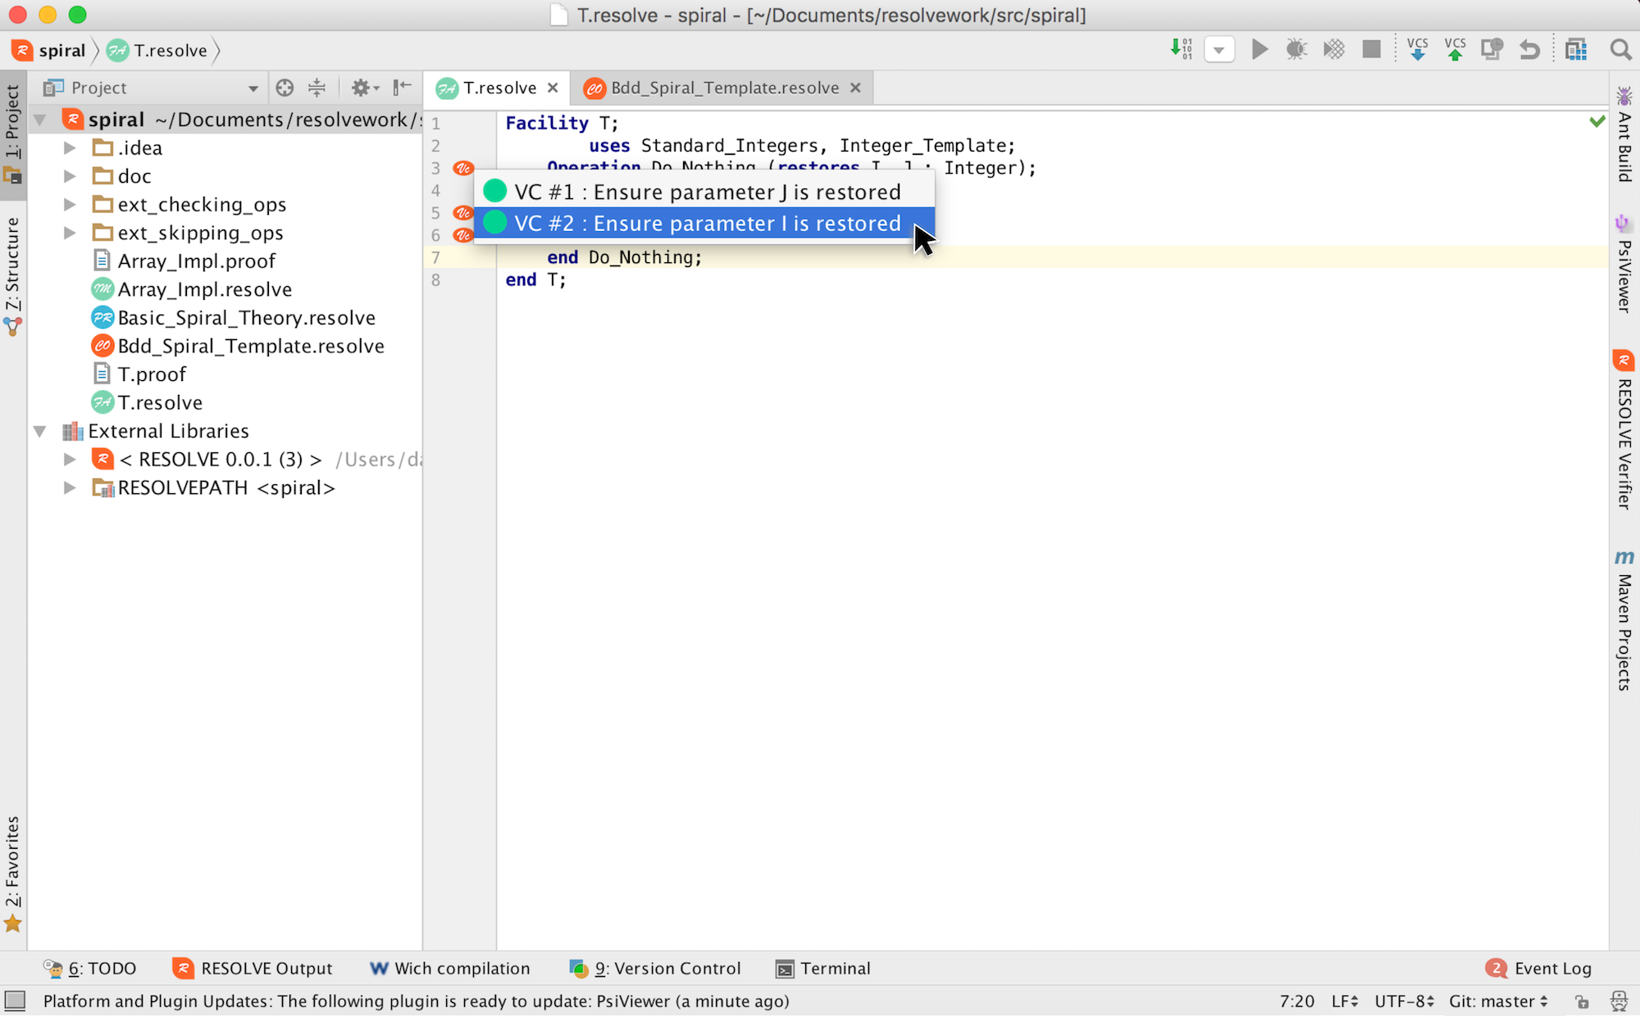Screen dimensions: 1640x1016
Task: Toggle the read-only lock icon in status bar
Action: [x=1582, y=1001]
